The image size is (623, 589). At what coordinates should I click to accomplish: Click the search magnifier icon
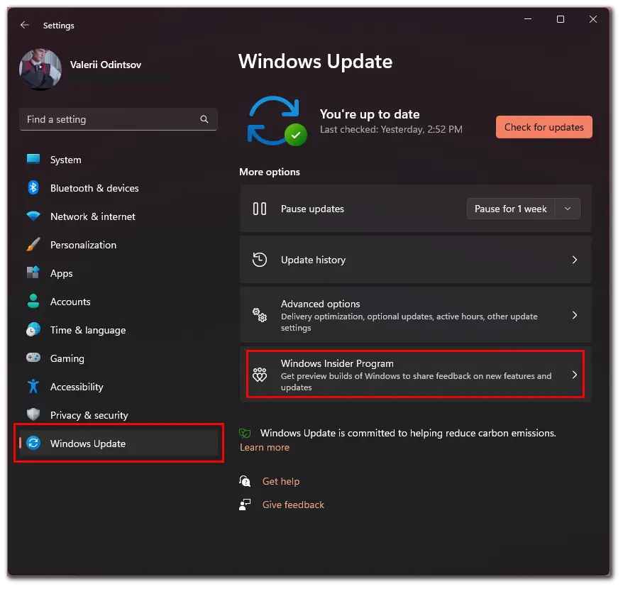pyautogui.click(x=204, y=119)
